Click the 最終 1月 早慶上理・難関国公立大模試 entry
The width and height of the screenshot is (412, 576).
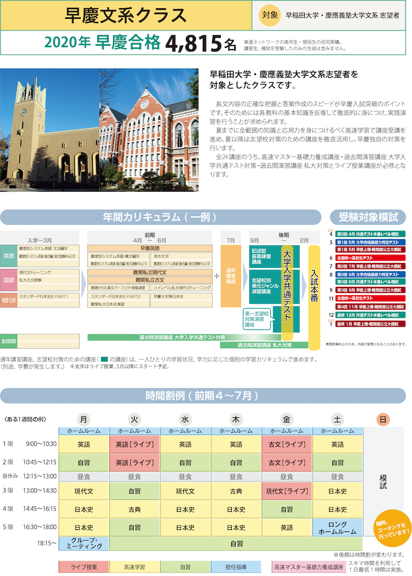coord(370,324)
